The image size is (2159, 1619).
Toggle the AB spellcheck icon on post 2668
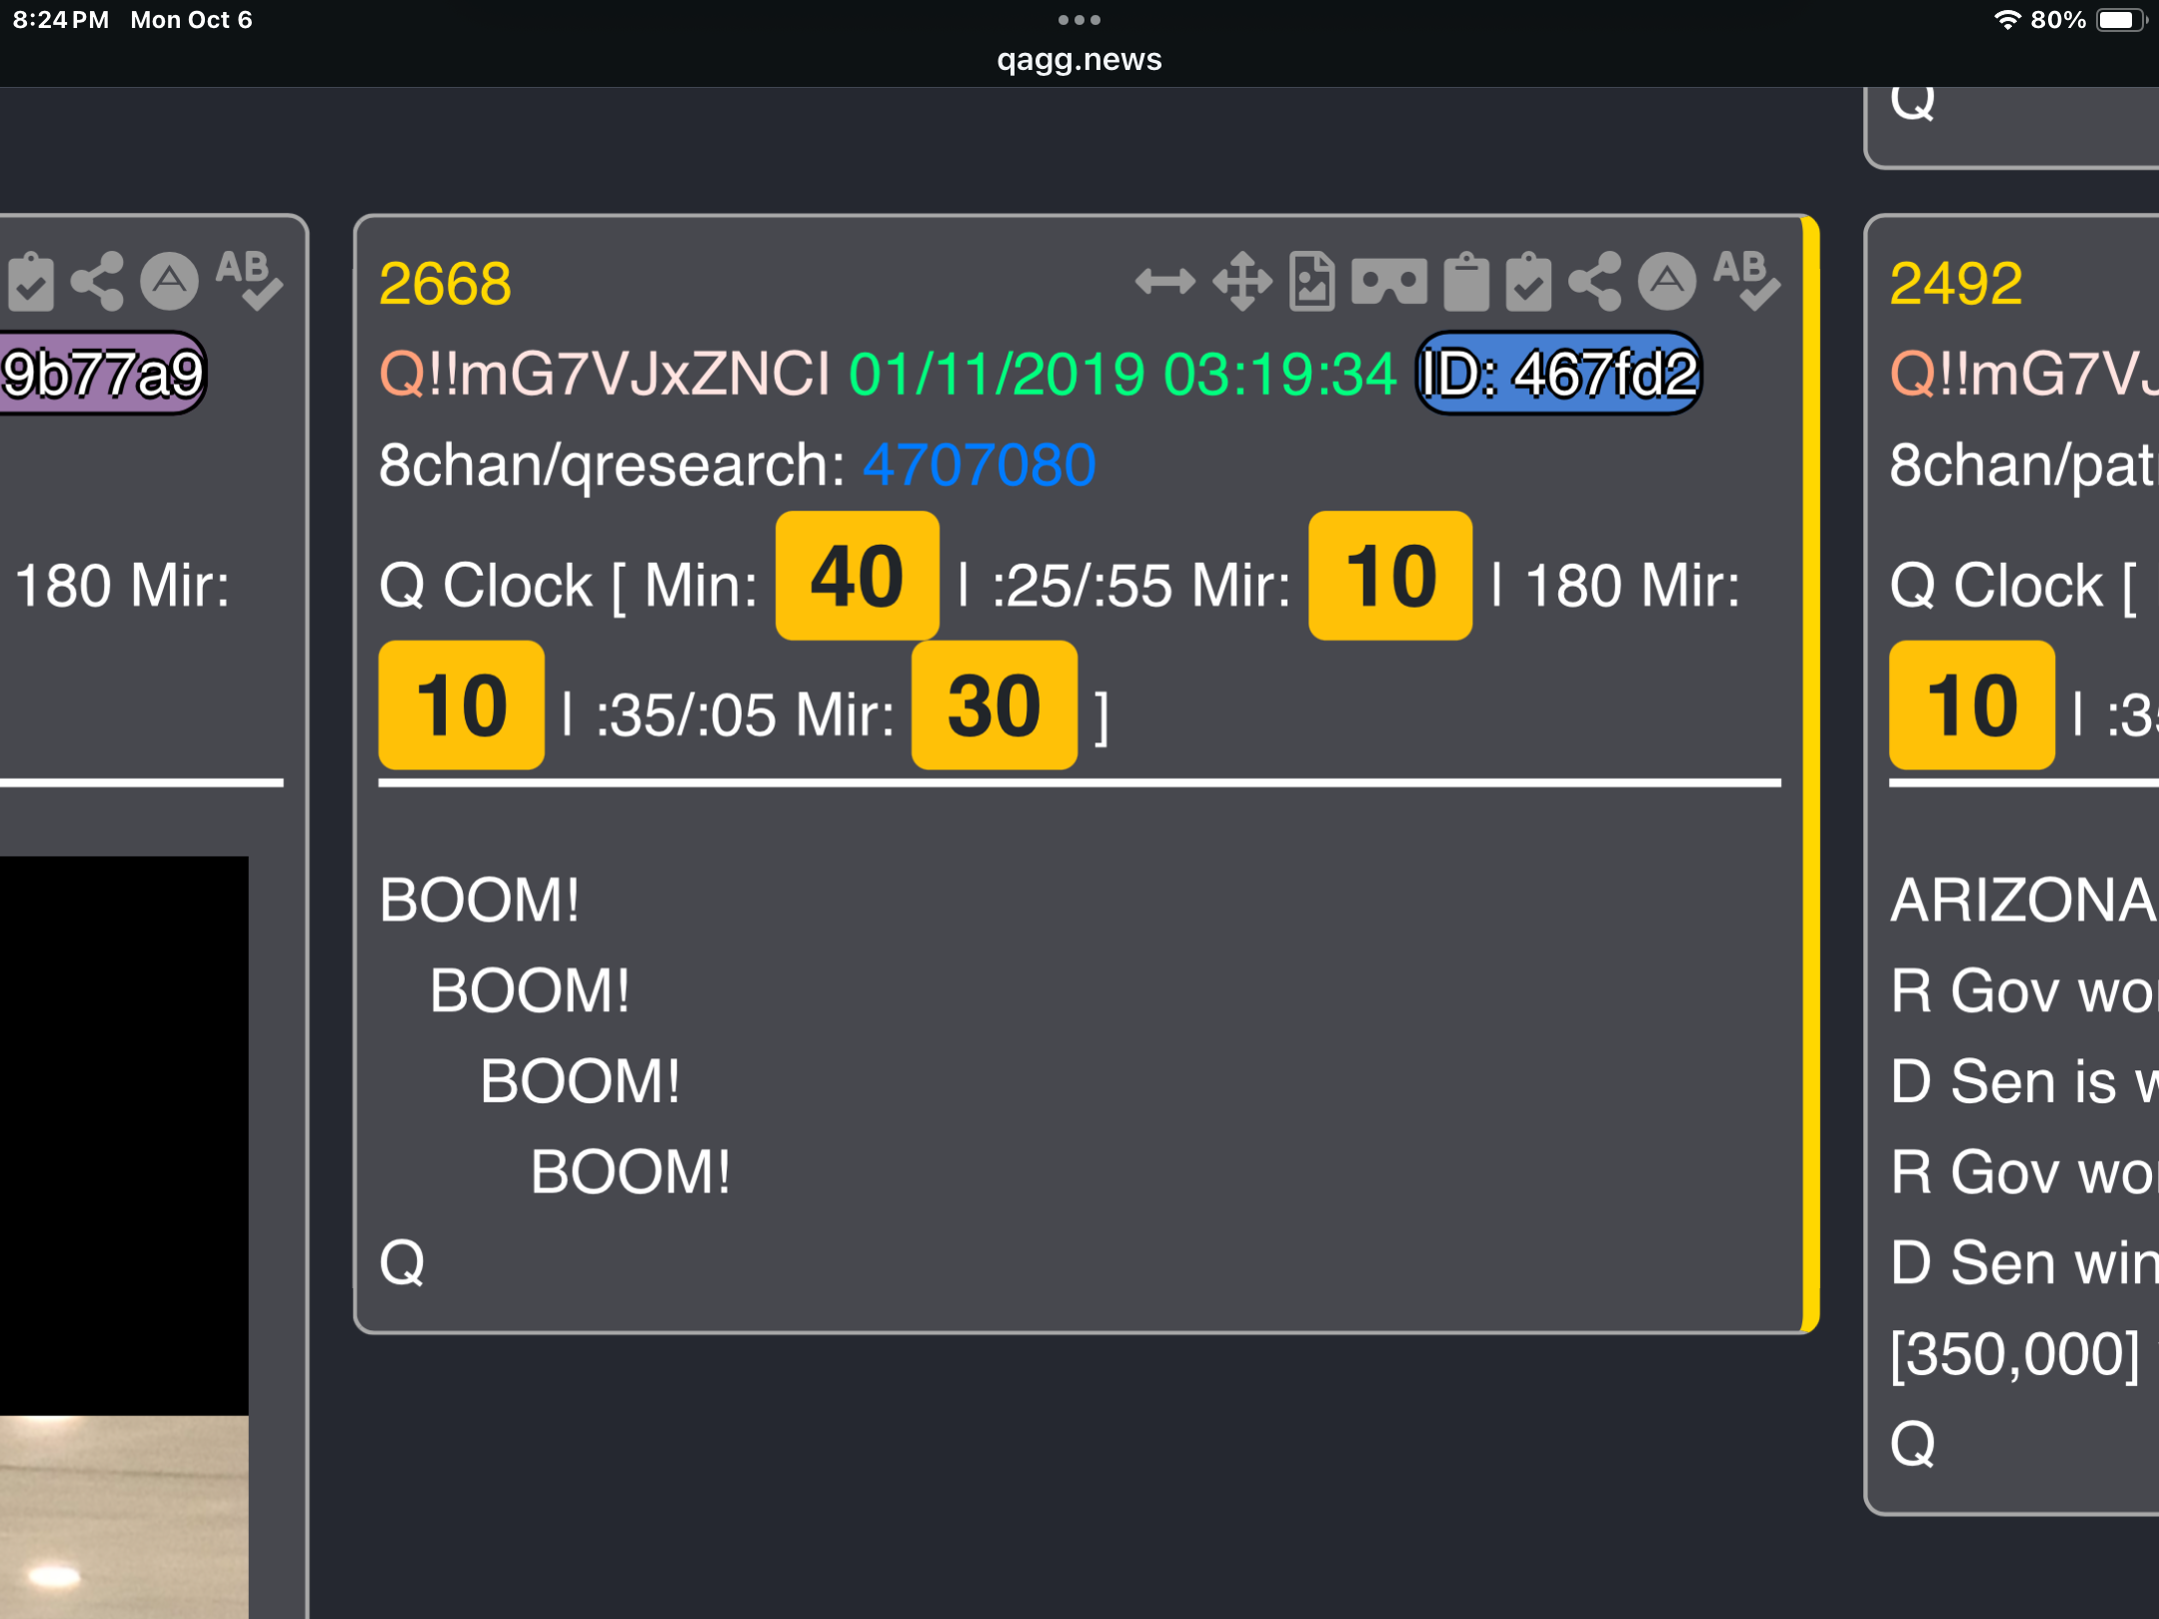pyautogui.click(x=1745, y=280)
